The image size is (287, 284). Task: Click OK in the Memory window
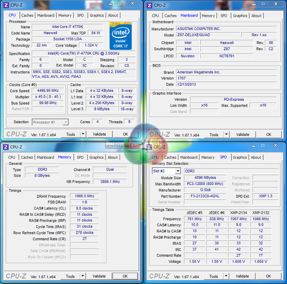point(125,276)
